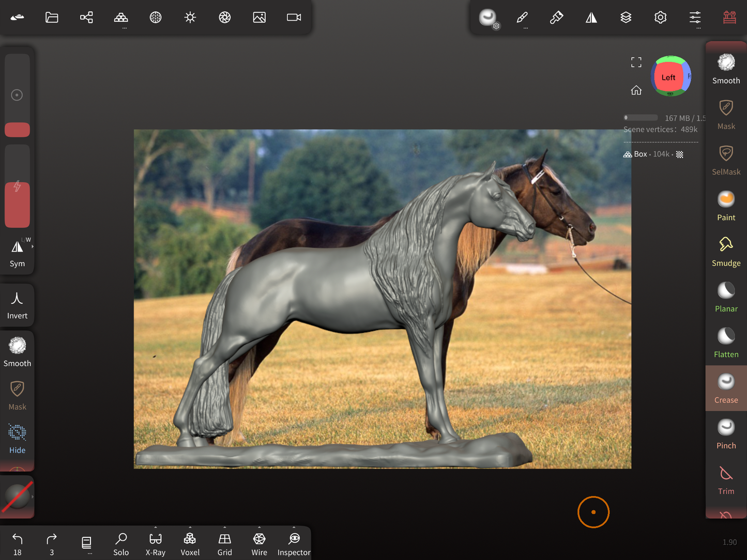Screen dimensions: 747x560
Task: Toggle the Grid display
Action: pos(224,544)
